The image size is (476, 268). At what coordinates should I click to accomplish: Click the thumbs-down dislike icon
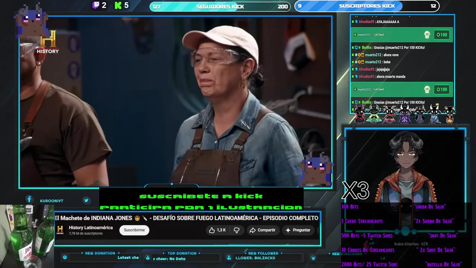[237, 230]
